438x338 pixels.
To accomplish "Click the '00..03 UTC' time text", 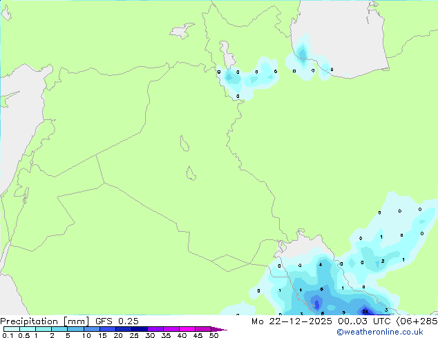I will coord(364,321).
